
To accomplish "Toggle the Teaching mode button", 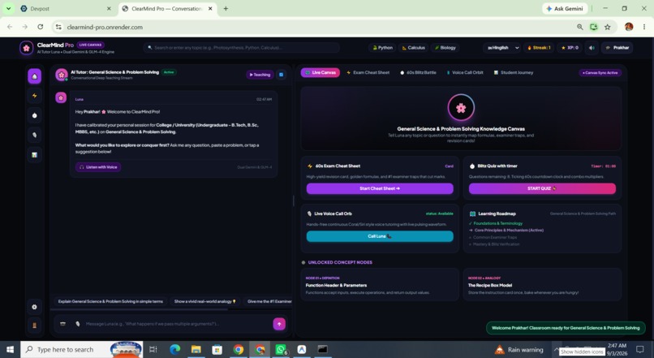I will [x=260, y=75].
